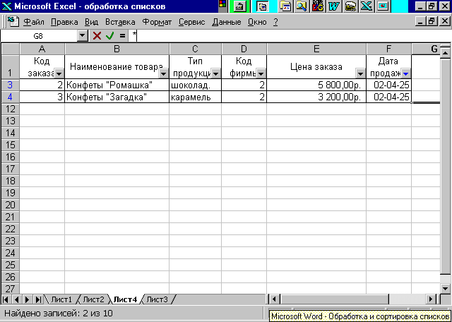The image size is (452, 322).
Task: Open the Формат menu
Action: coord(157,22)
